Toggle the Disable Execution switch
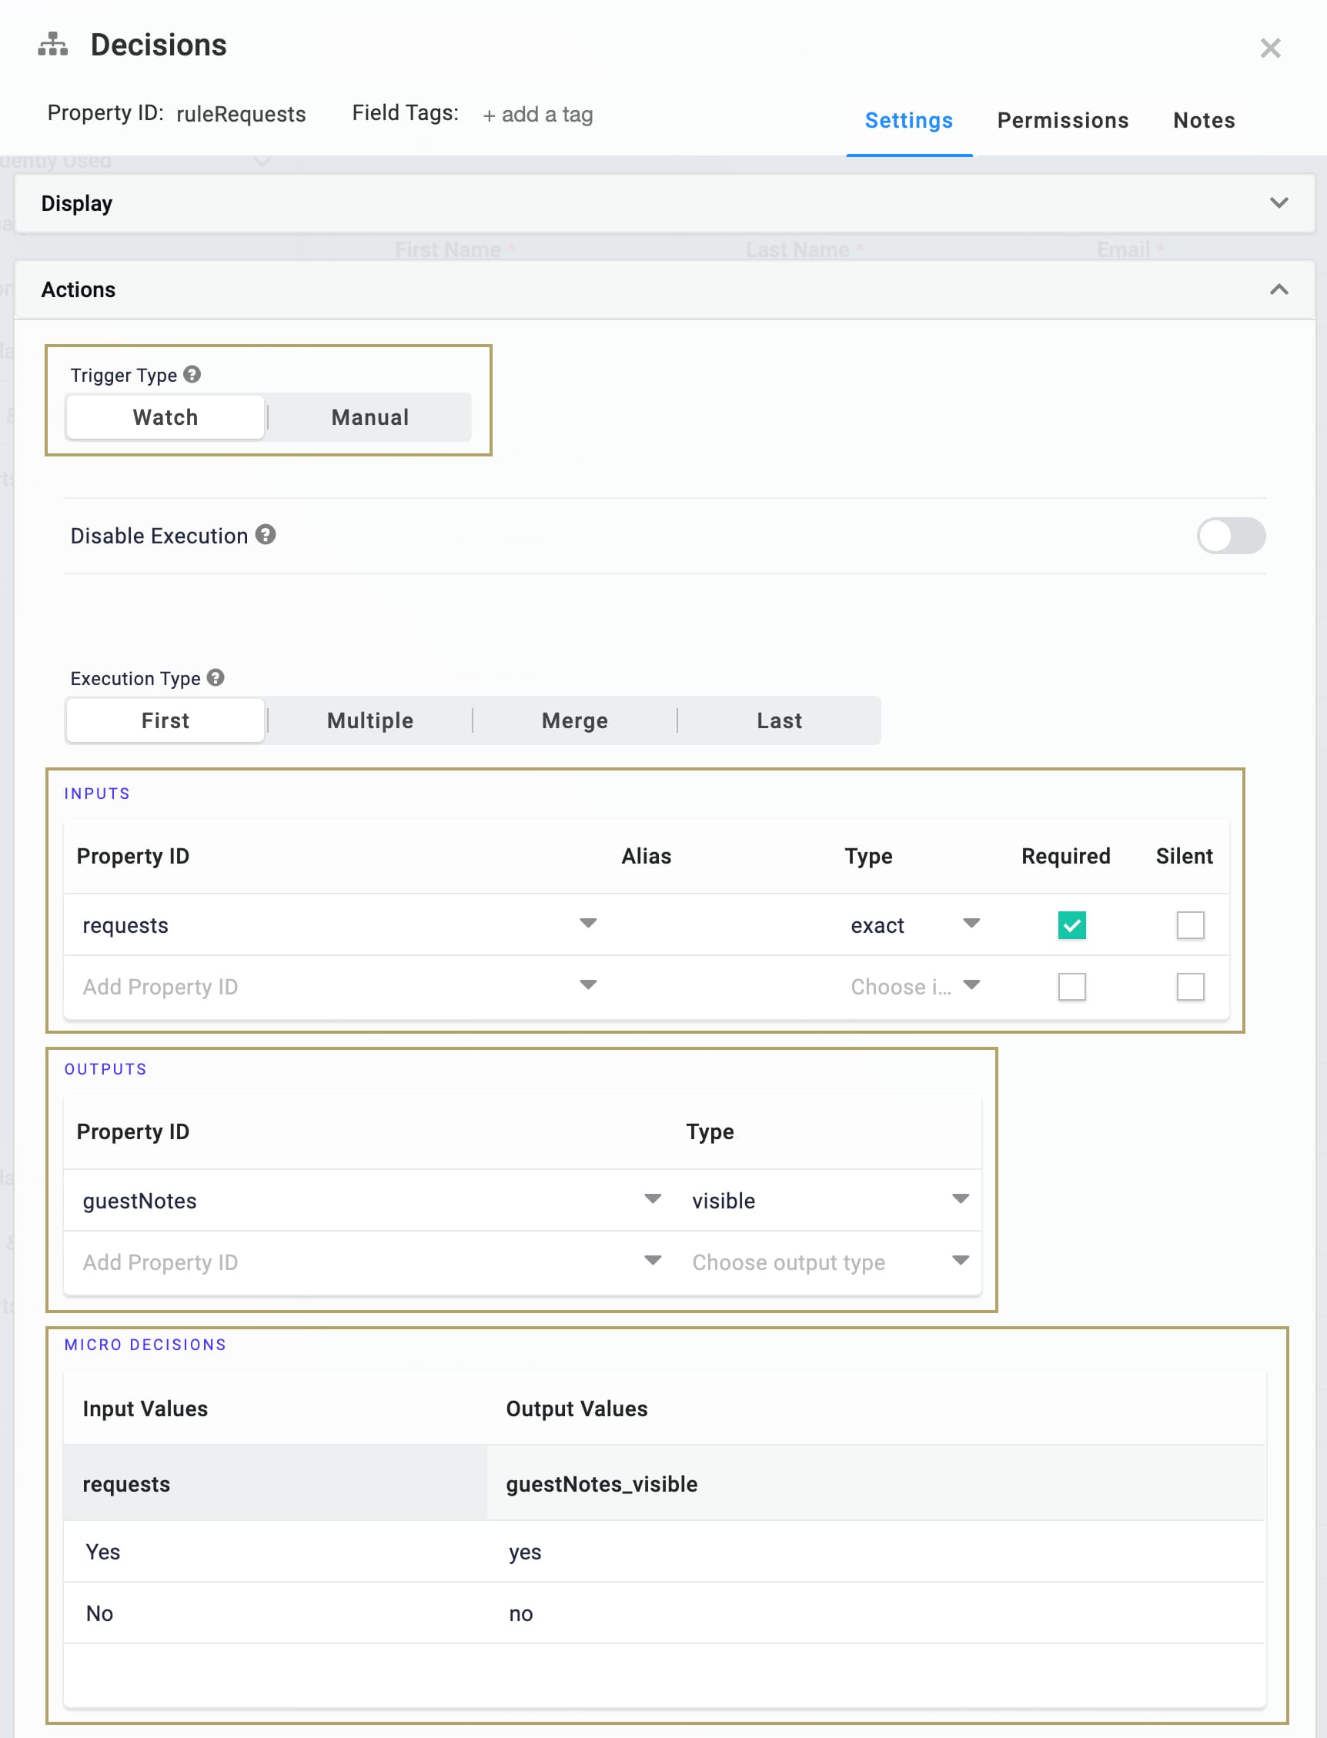The width and height of the screenshot is (1327, 1738). [1231, 536]
